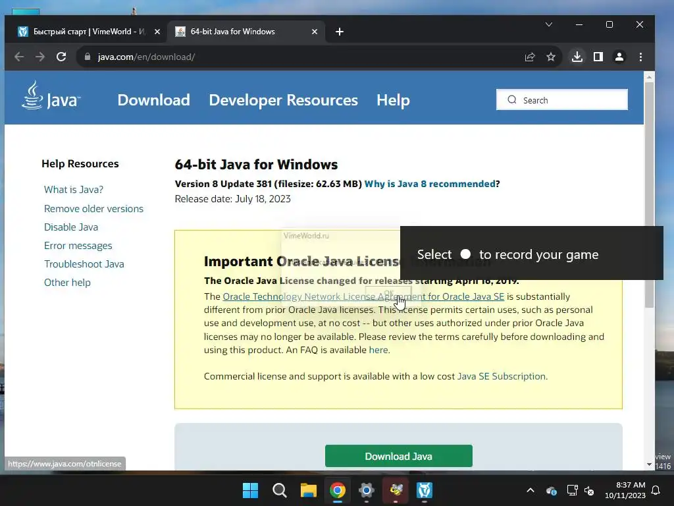This screenshot has width=674, height=506.
Task: Open the Disable Java link
Action: (x=71, y=227)
